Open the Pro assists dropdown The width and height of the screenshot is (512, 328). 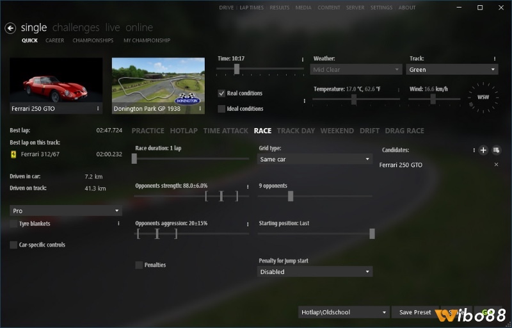tap(66, 211)
